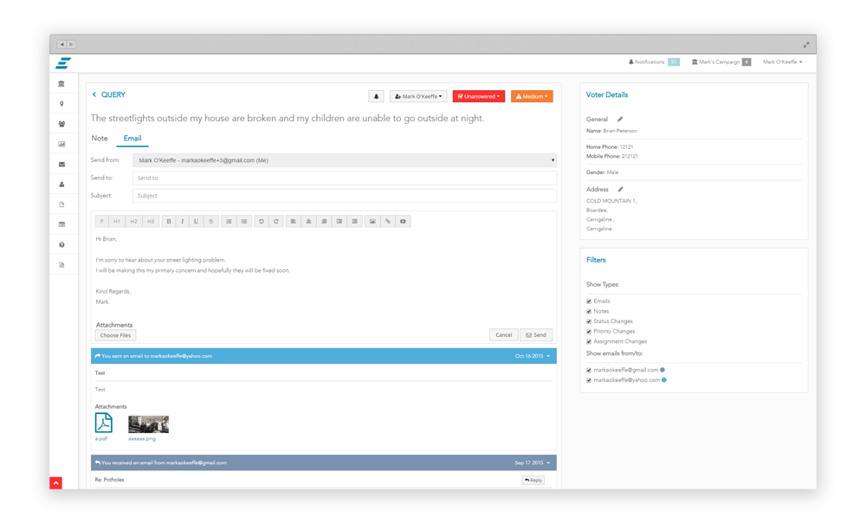Click the bold formatting icon
Viewport: 866px width, 524px height.
coord(169,222)
